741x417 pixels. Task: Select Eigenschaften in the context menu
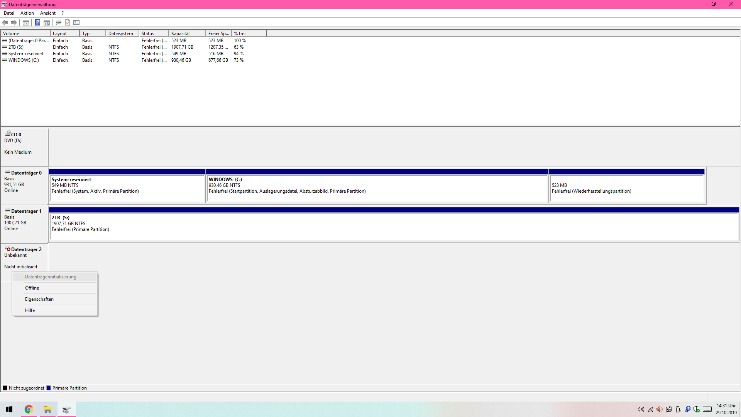tap(39, 299)
